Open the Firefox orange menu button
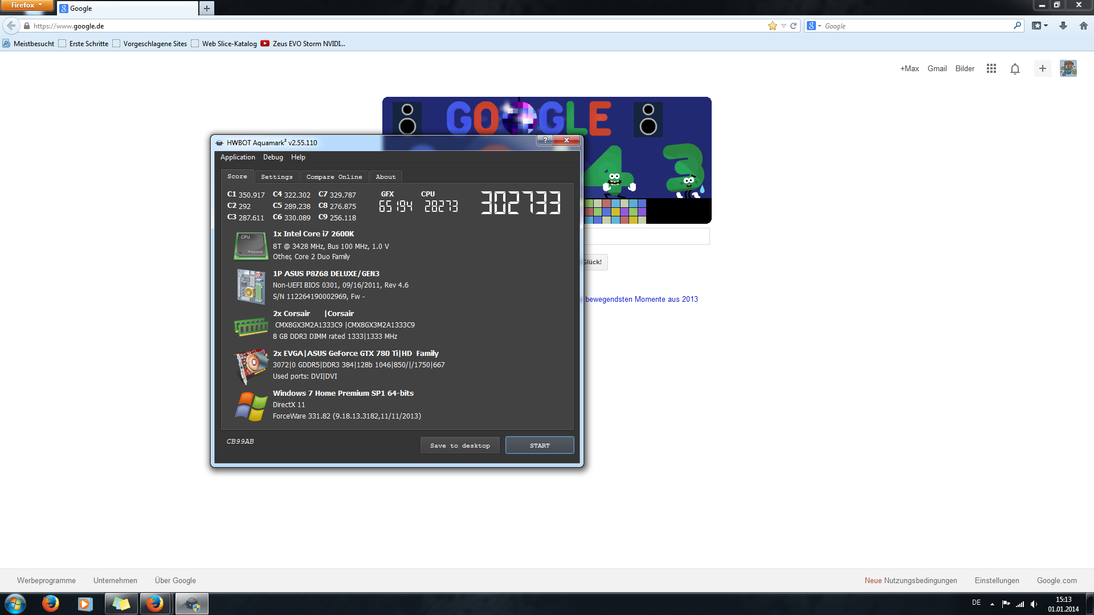Image resolution: width=1094 pixels, height=615 pixels. [26, 5]
